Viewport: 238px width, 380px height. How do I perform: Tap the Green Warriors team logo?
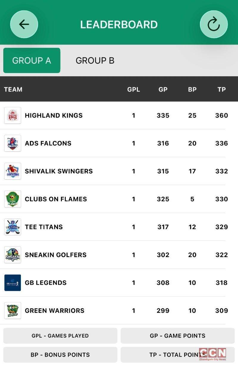click(x=13, y=311)
